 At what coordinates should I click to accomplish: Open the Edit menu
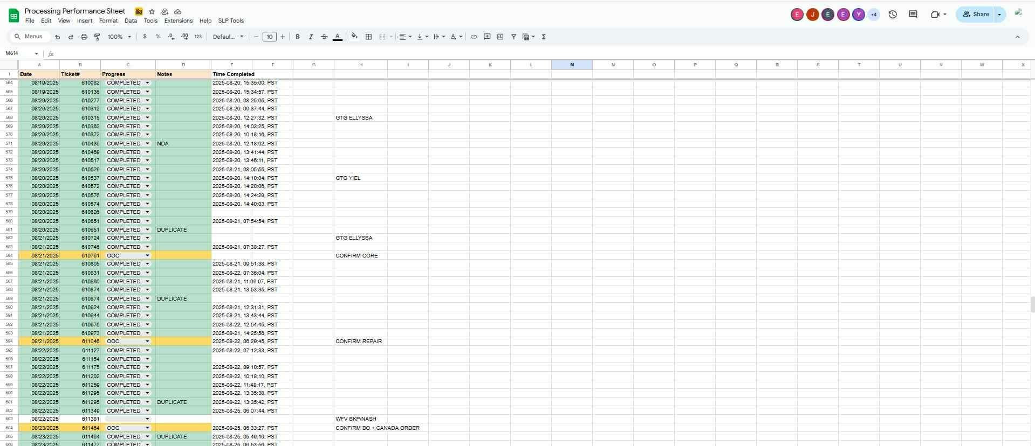(x=46, y=20)
